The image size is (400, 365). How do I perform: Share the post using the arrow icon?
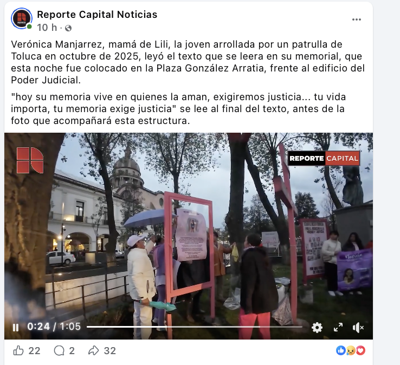point(94,351)
